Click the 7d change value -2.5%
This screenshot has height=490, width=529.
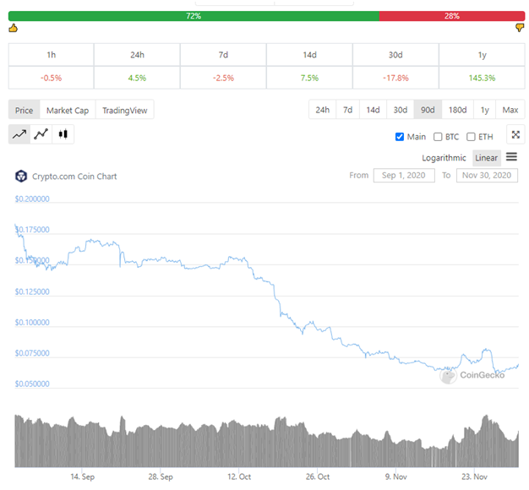pos(223,78)
